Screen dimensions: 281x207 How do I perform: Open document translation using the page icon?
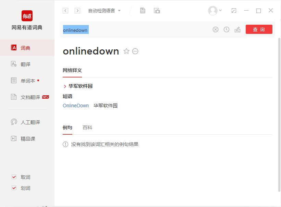click(143, 10)
